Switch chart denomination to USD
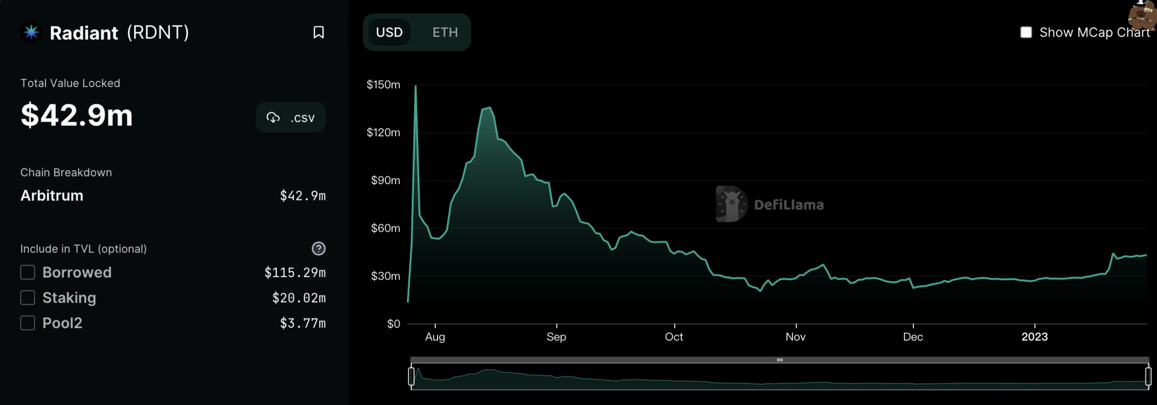Screen dimensions: 1157x405 point(389,32)
